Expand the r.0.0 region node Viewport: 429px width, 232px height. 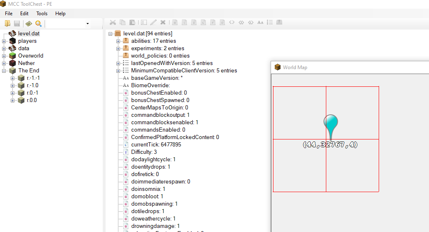[x=13, y=100]
